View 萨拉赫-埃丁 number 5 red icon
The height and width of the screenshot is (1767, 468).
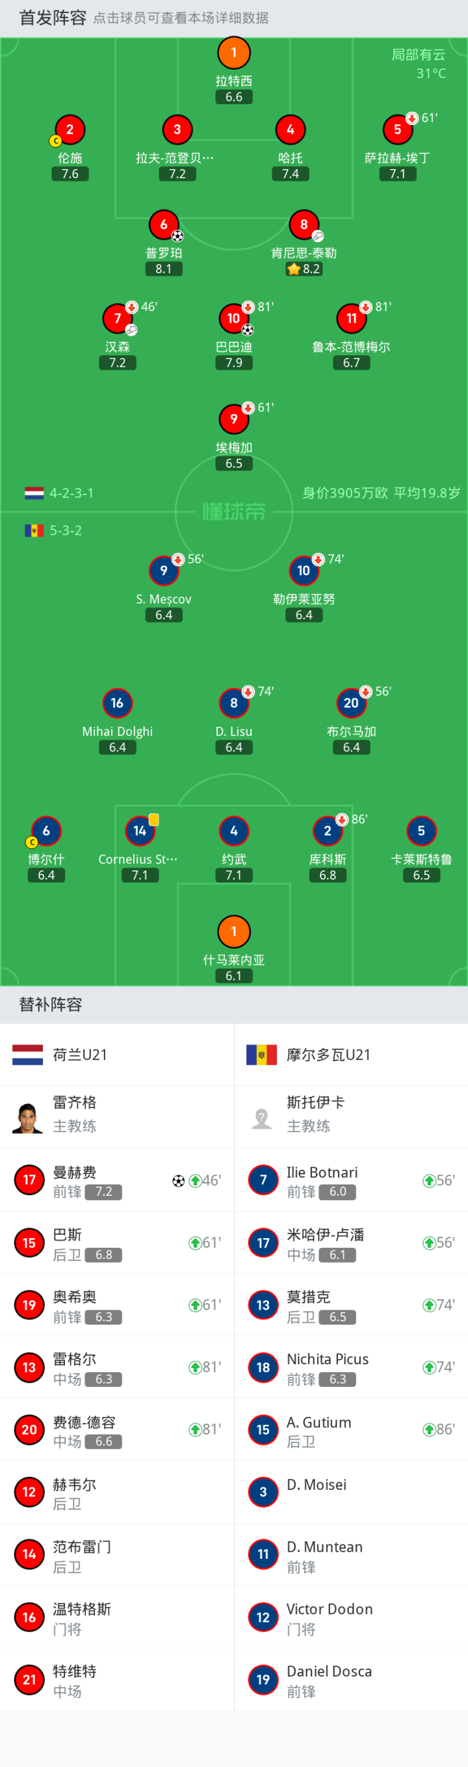tap(397, 129)
